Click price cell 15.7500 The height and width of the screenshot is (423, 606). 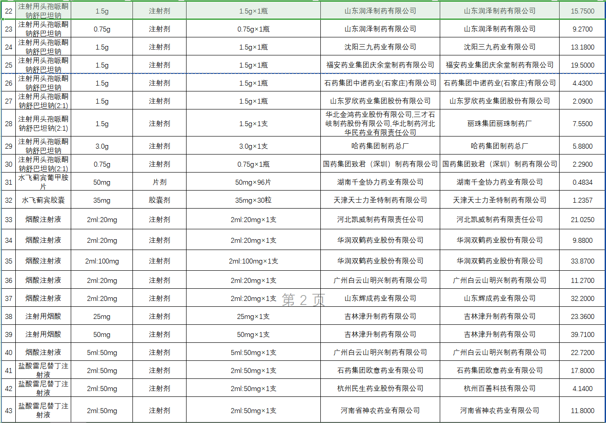pos(582,11)
